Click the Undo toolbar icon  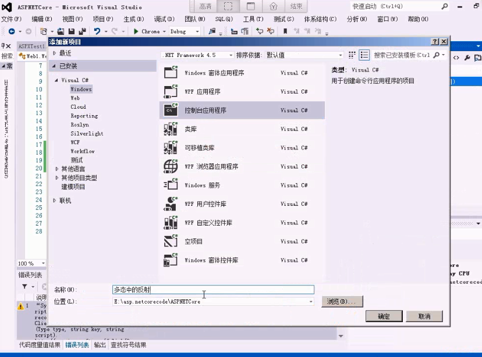[x=97, y=31]
